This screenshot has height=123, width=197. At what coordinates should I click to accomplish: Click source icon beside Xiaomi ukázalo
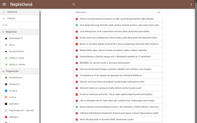pos(77,107)
